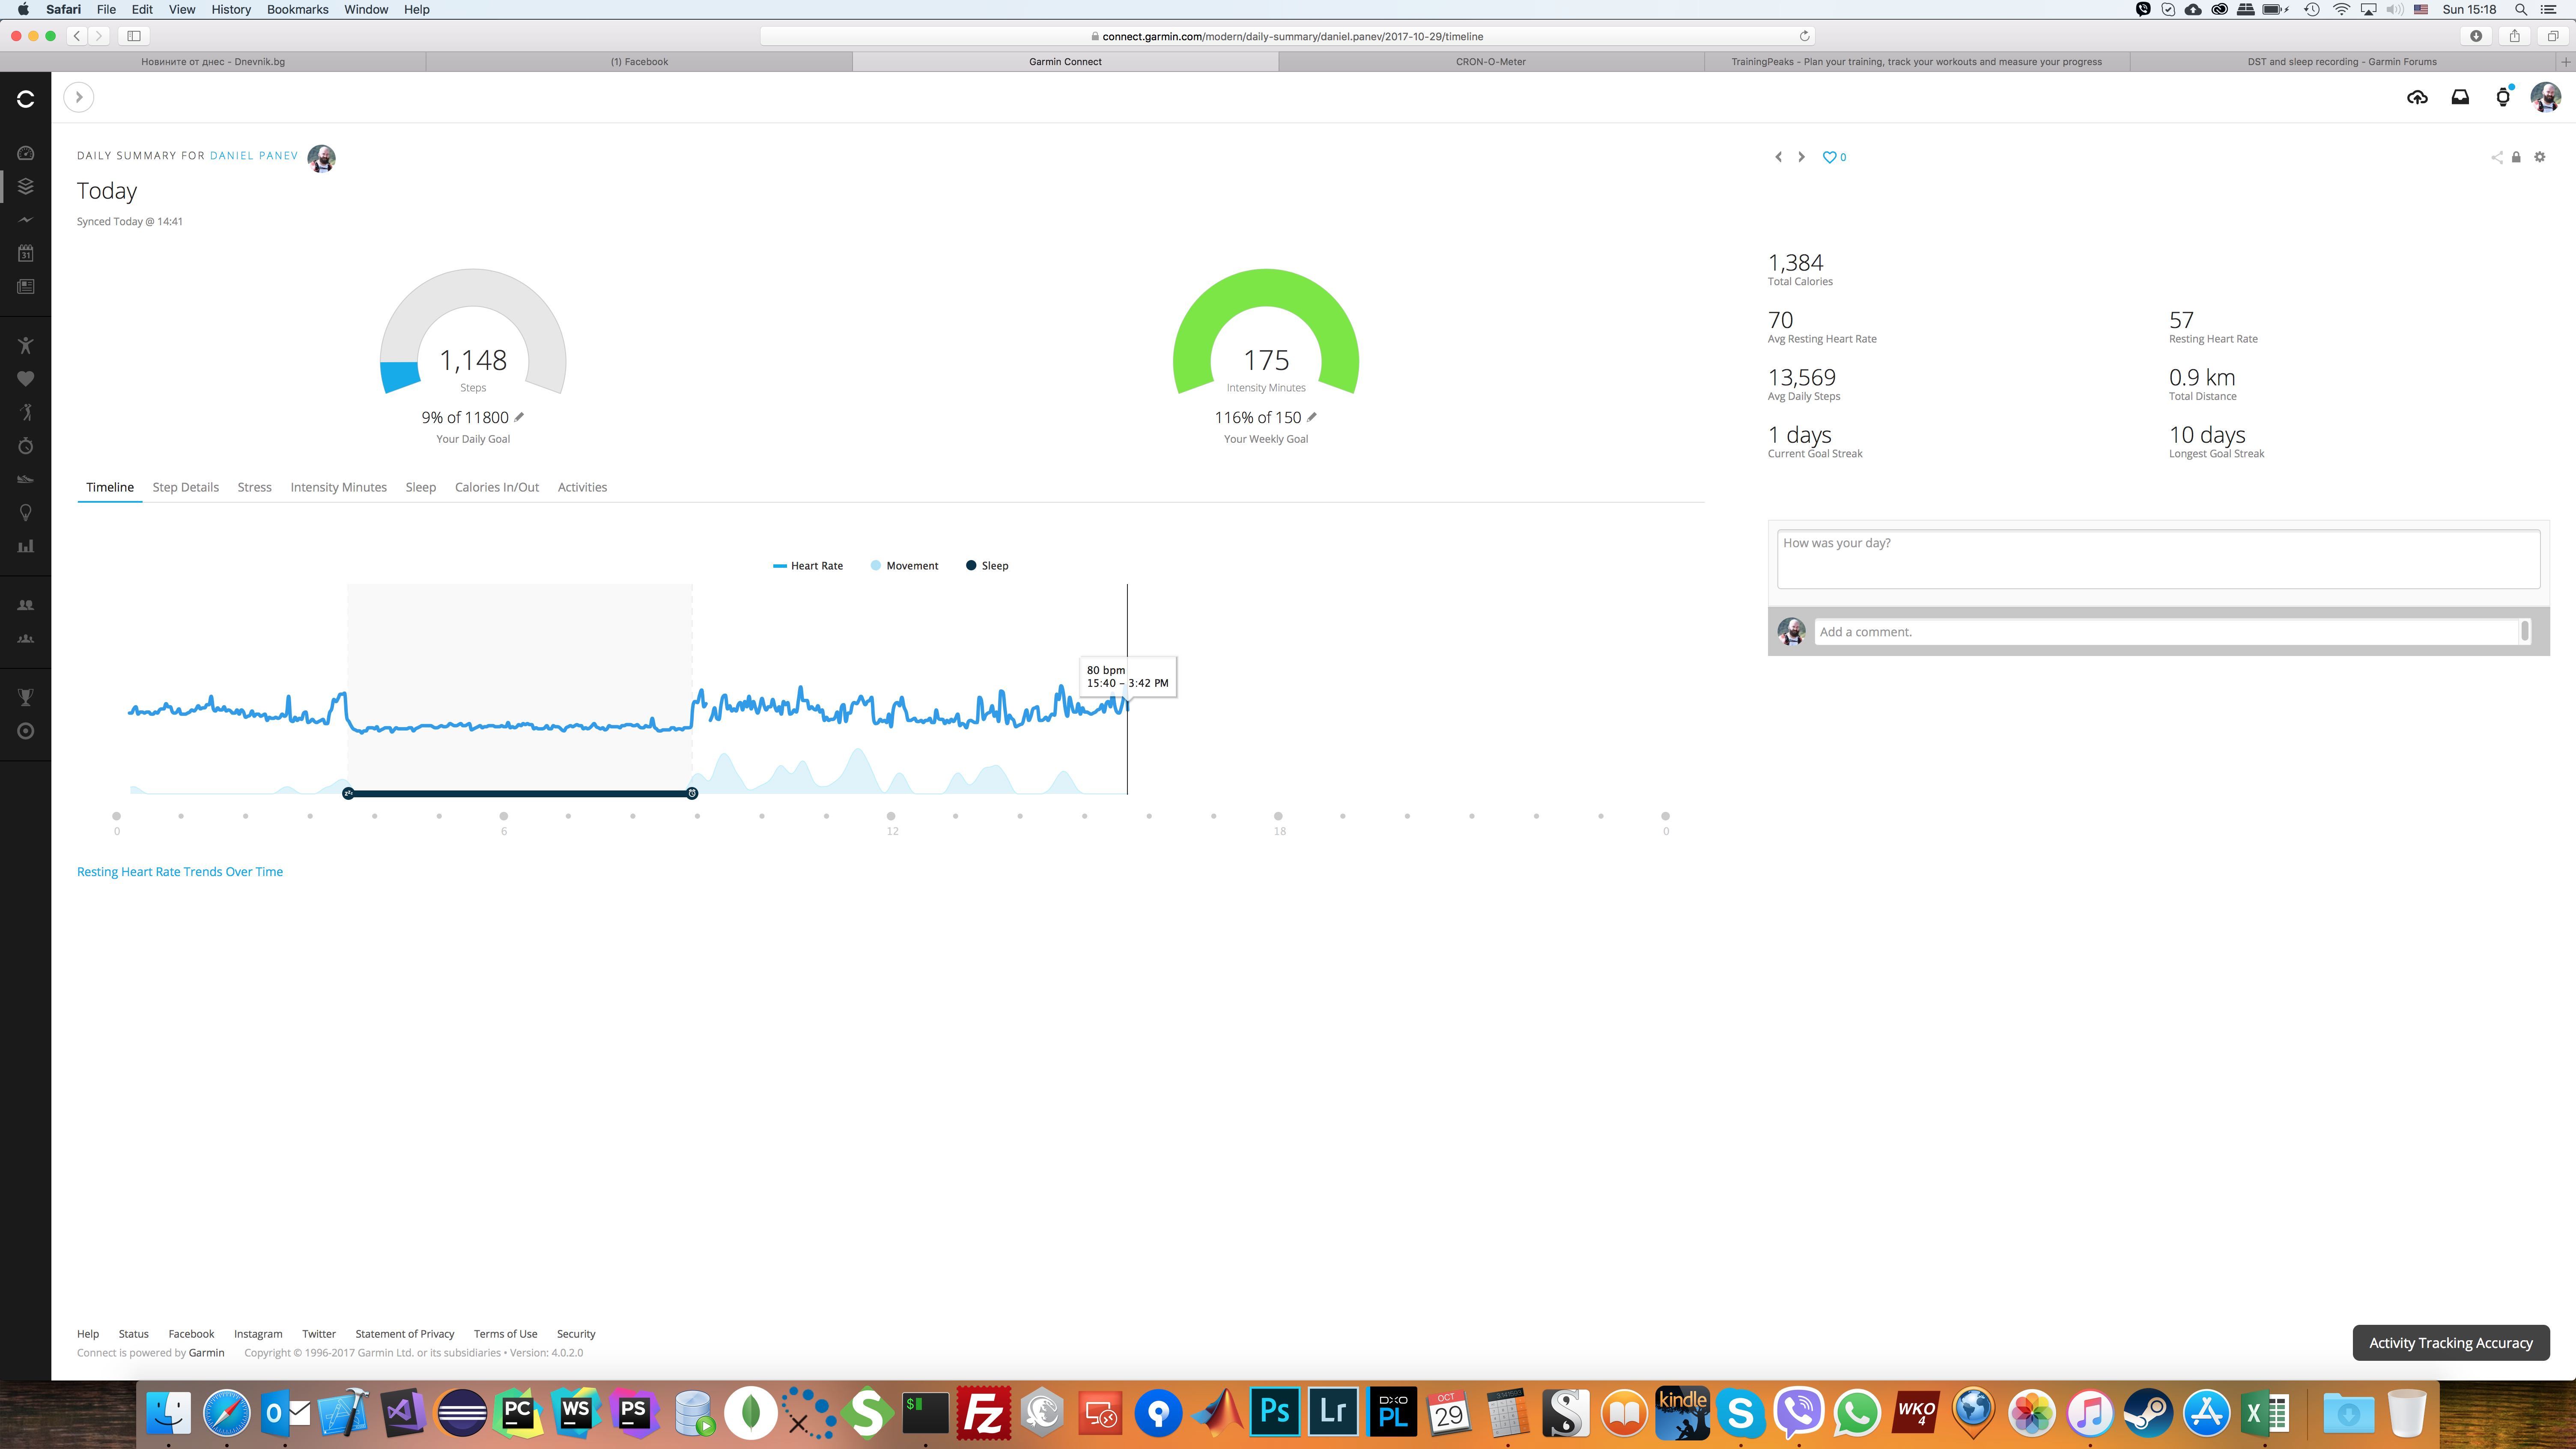
Task: Open the Badges trophy icon in sidebar
Action: click(x=26, y=697)
